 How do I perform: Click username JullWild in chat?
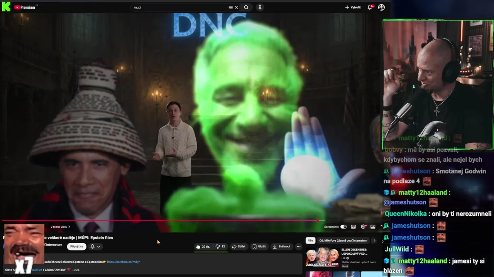pos(396,249)
